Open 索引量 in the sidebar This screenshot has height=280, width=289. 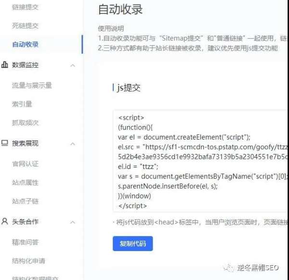22,104
